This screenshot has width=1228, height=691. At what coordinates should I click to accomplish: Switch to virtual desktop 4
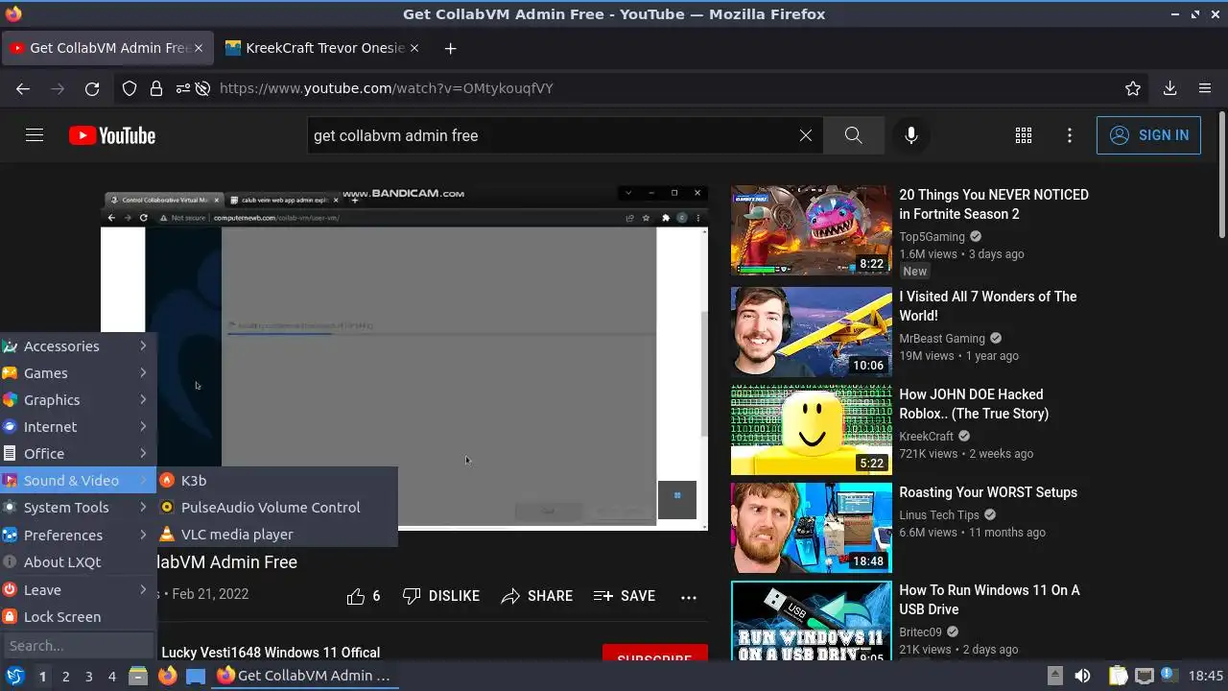(x=111, y=676)
